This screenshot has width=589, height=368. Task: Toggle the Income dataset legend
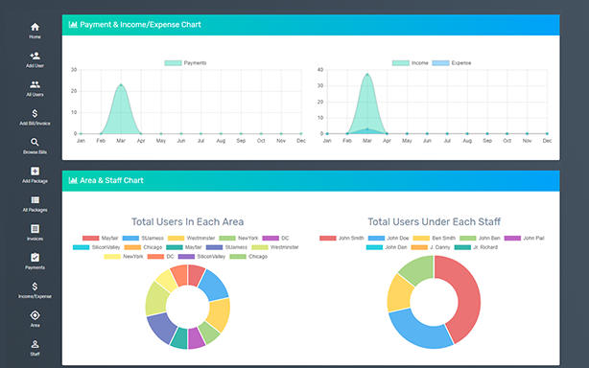(x=411, y=63)
